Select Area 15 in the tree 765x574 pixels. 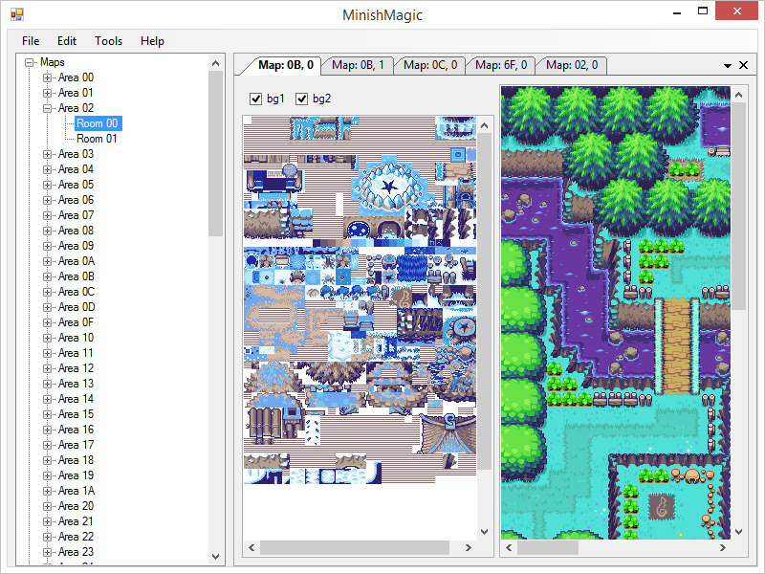76,414
